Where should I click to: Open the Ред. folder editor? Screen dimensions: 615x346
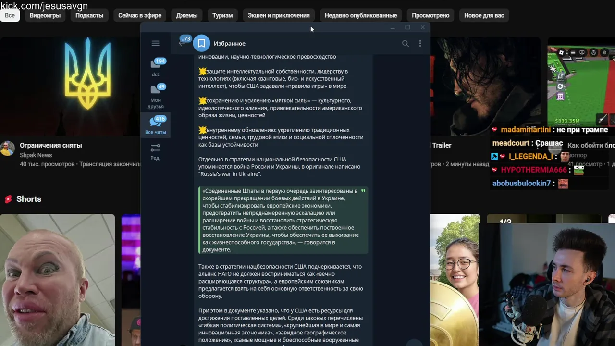[x=155, y=151]
